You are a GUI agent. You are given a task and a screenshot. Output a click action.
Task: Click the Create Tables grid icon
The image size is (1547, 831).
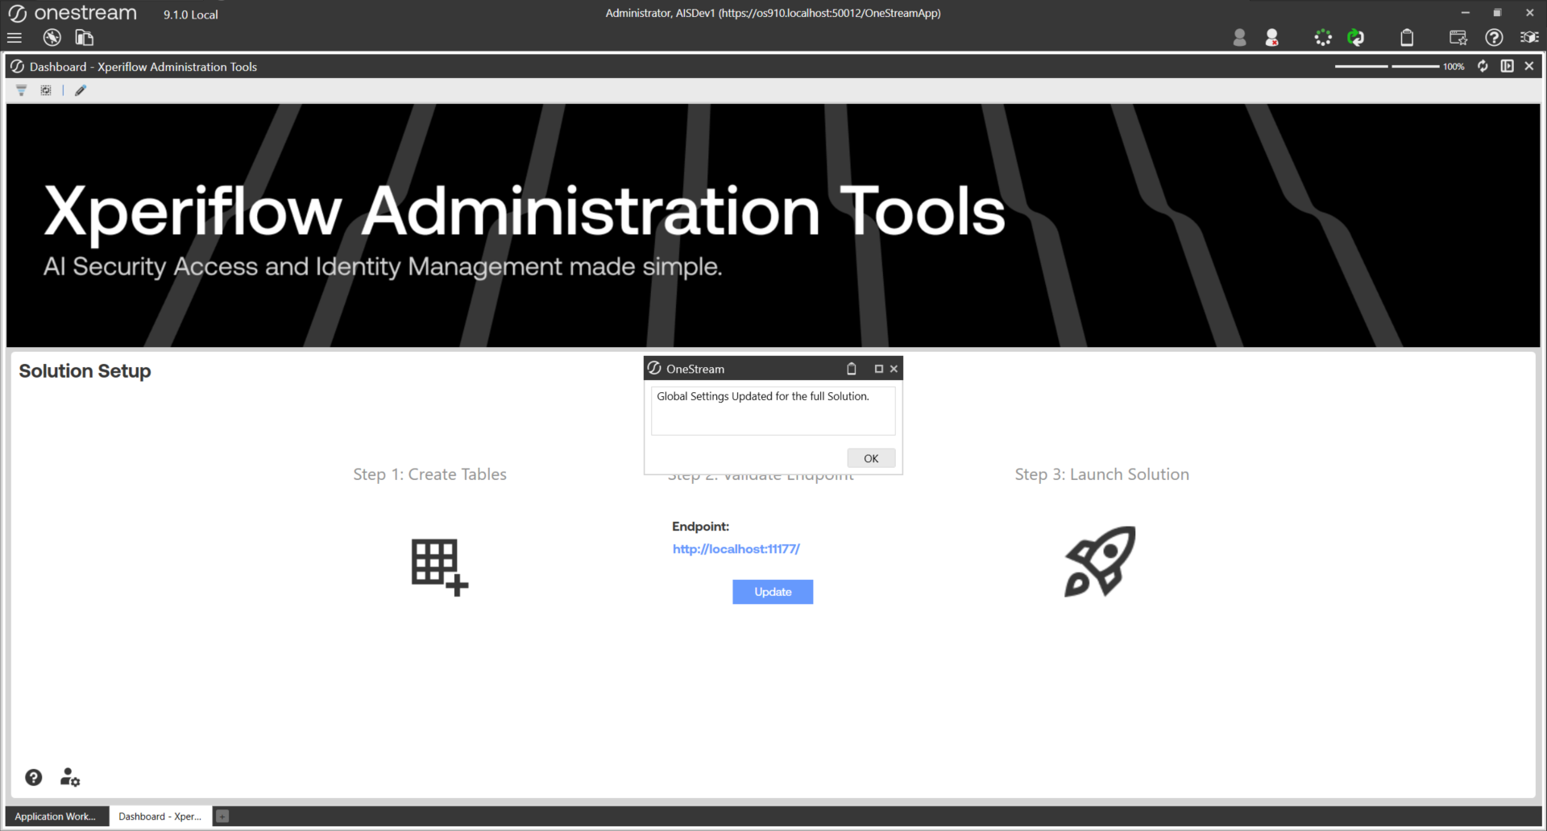(x=439, y=567)
